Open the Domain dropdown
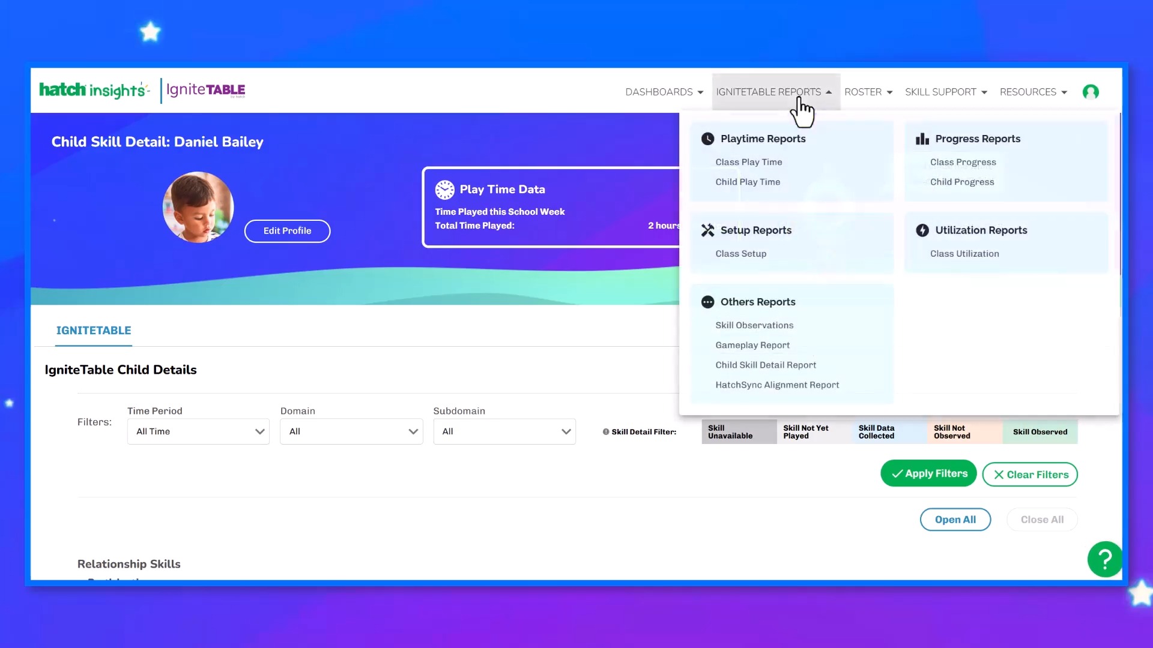Screen dimensions: 1153x648 [351, 431]
